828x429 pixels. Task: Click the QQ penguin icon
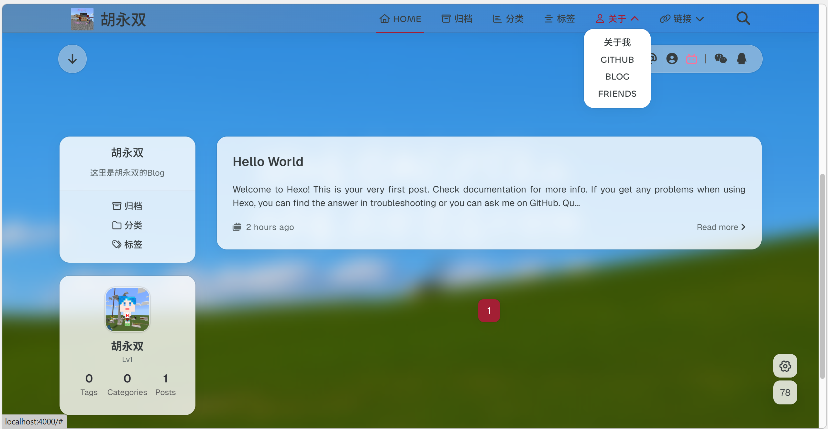click(742, 59)
